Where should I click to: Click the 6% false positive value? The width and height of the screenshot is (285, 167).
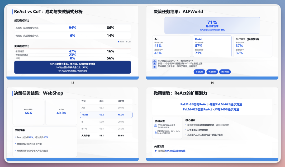[73, 36]
